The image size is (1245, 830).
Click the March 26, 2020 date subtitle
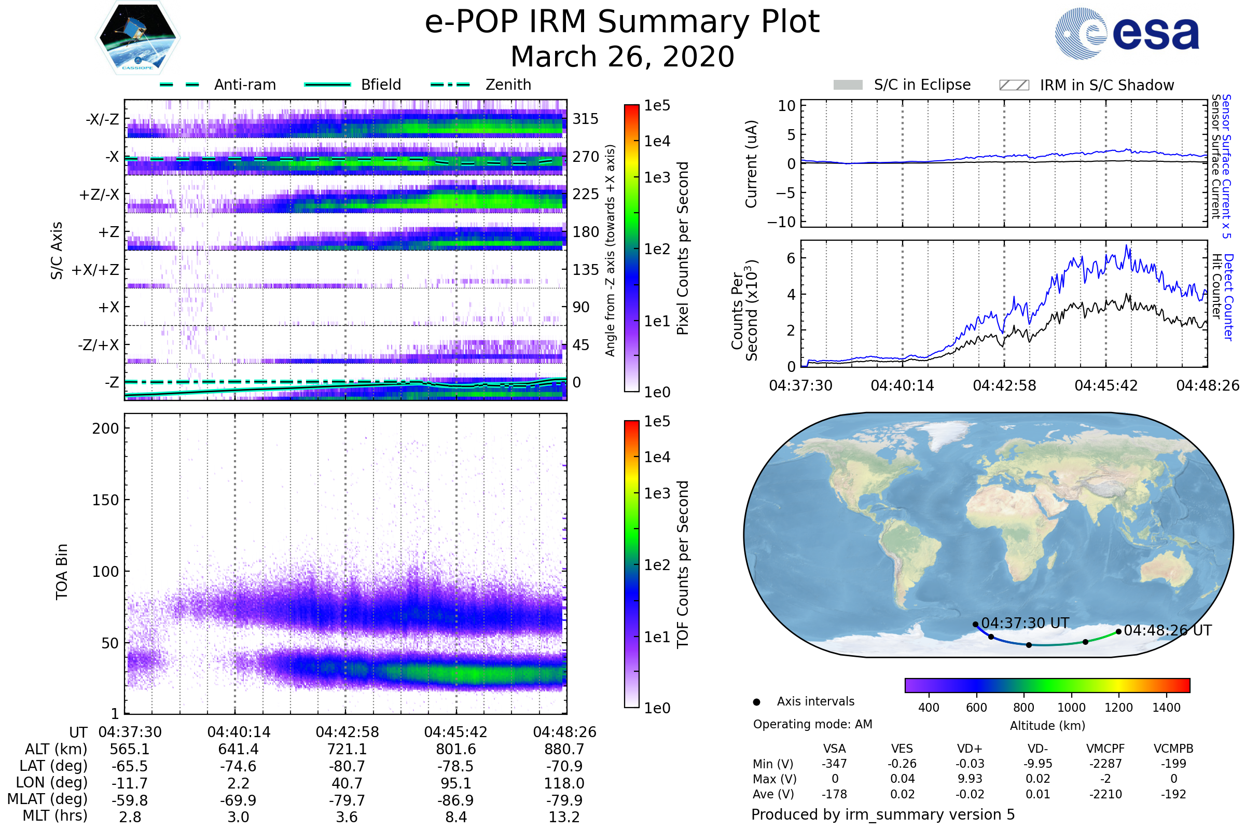pyautogui.click(x=622, y=57)
